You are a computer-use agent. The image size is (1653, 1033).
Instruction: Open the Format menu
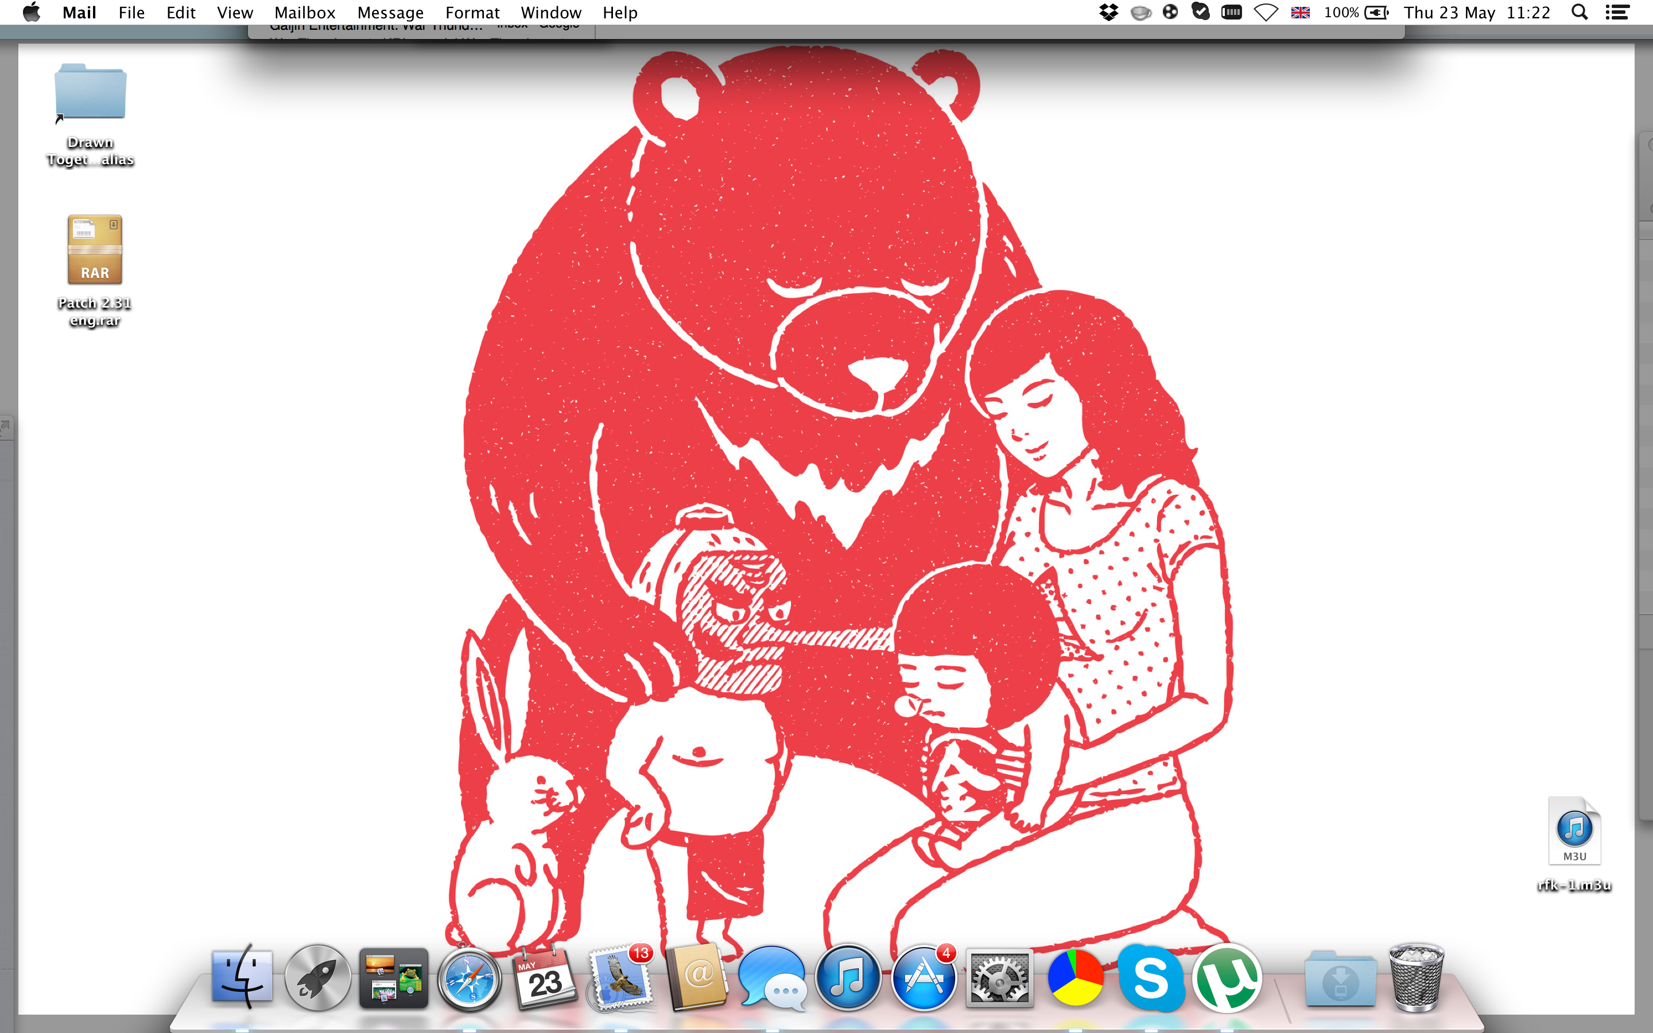point(472,12)
